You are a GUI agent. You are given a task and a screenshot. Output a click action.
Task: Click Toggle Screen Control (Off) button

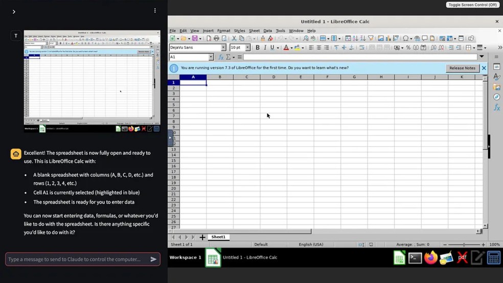pos(472,5)
